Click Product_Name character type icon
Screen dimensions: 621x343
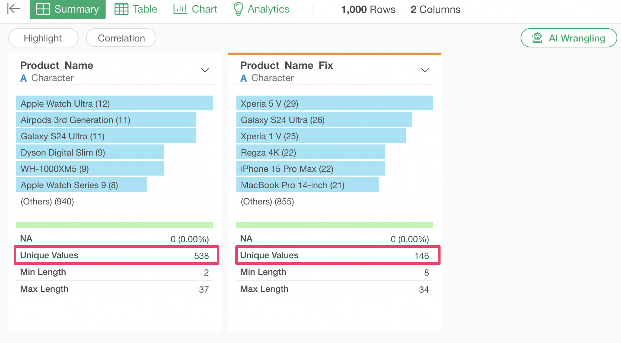click(x=24, y=78)
